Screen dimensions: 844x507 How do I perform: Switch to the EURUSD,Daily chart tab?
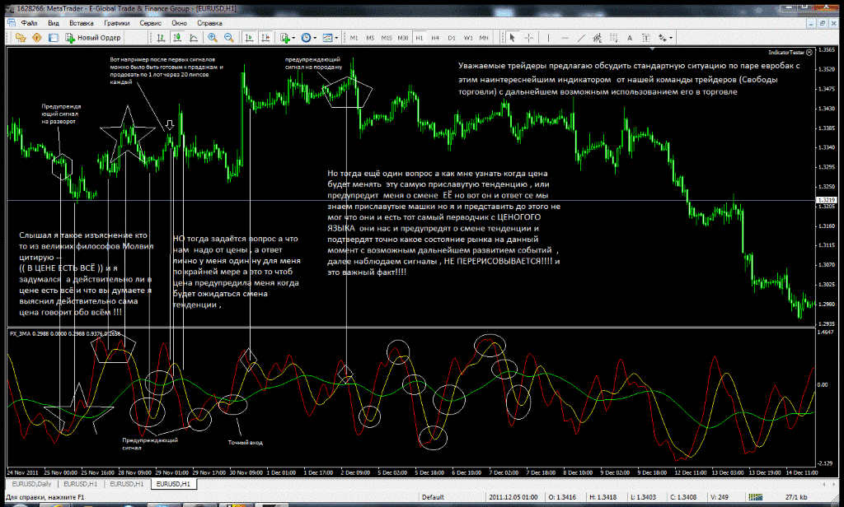[31, 485]
